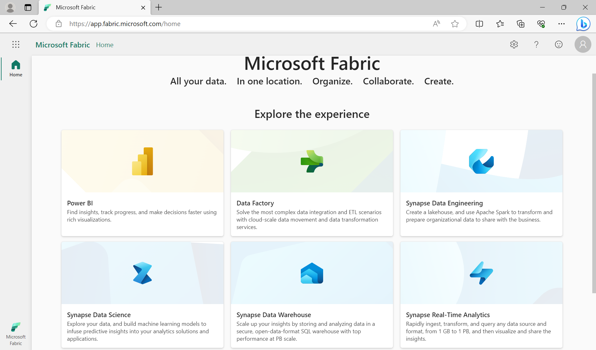Open the Fabric app launcher grid icon
The width and height of the screenshot is (596, 350).
16,44
